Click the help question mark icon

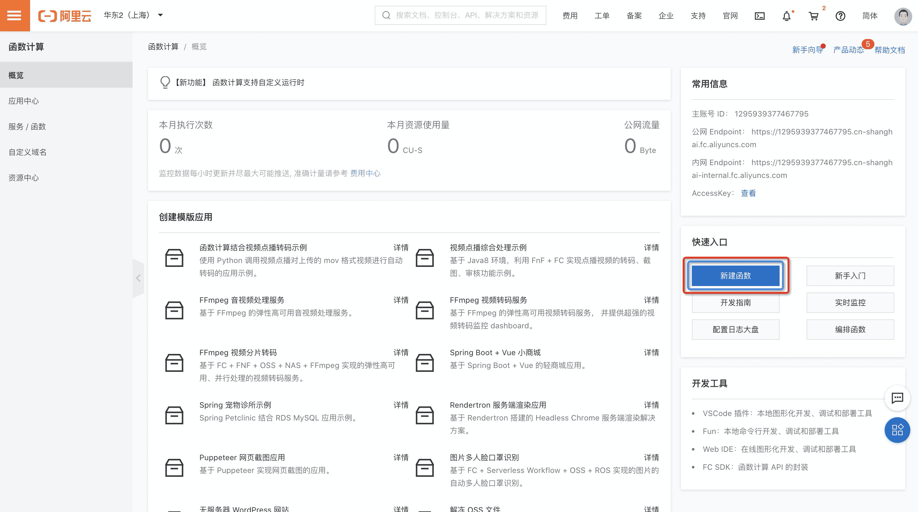pos(840,16)
